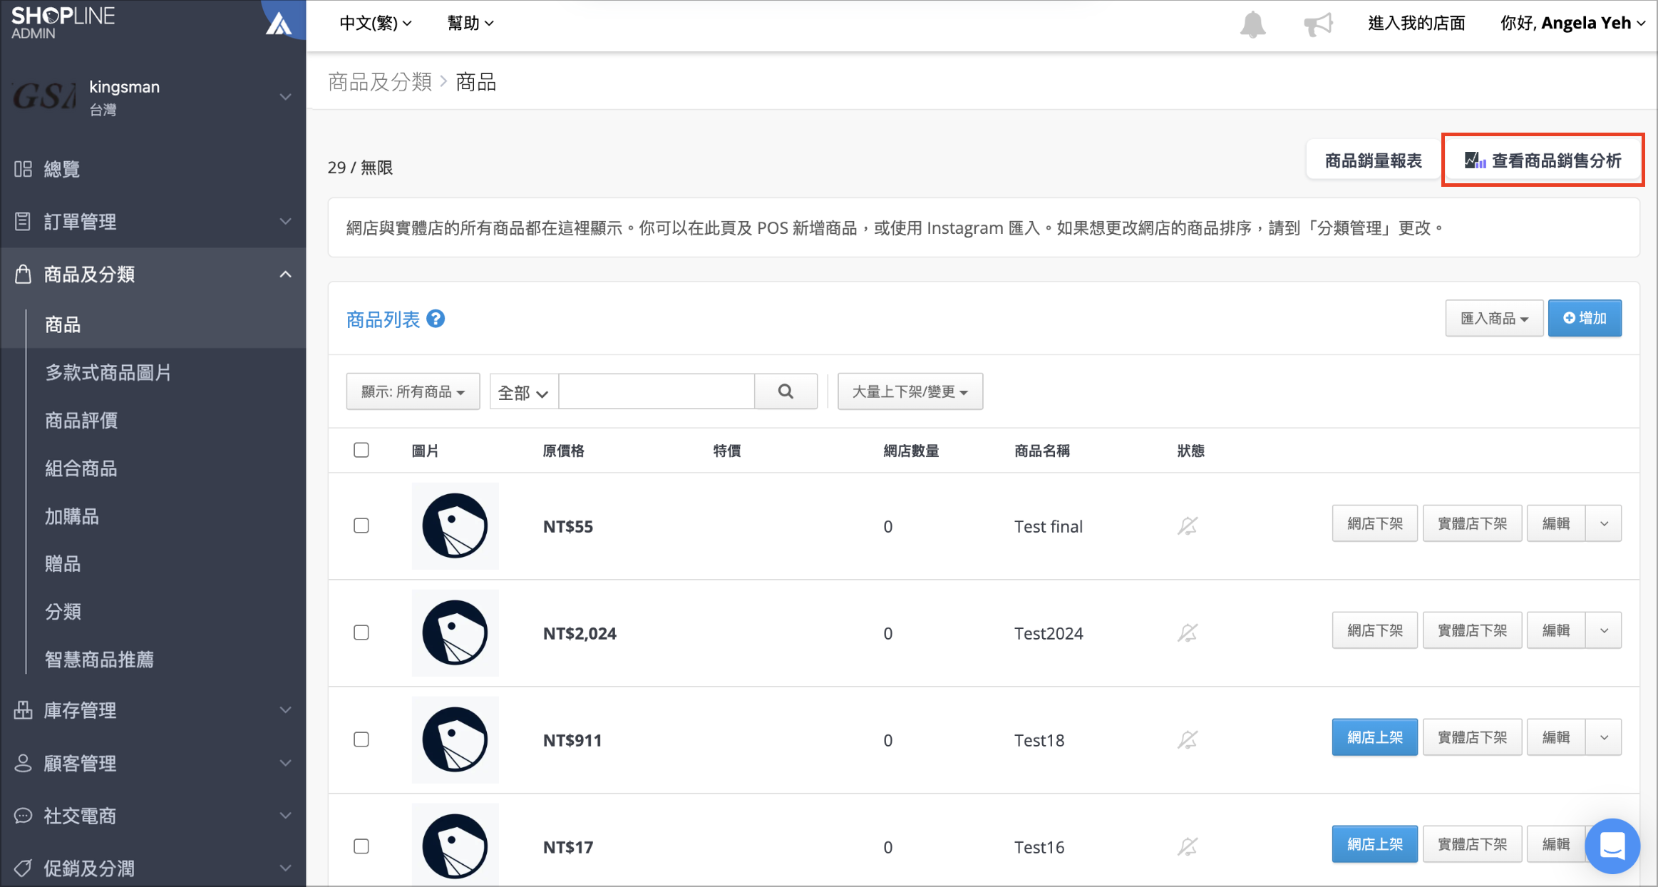Expand 庫存管理 menu
The height and width of the screenshot is (887, 1658).
153,710
